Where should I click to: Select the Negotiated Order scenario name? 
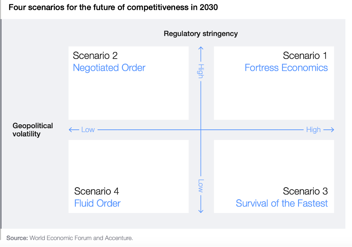coord(109,68)
